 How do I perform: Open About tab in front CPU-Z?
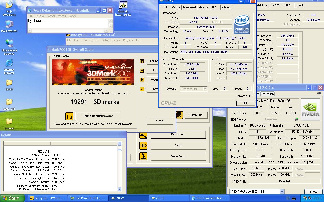[226, 7]
